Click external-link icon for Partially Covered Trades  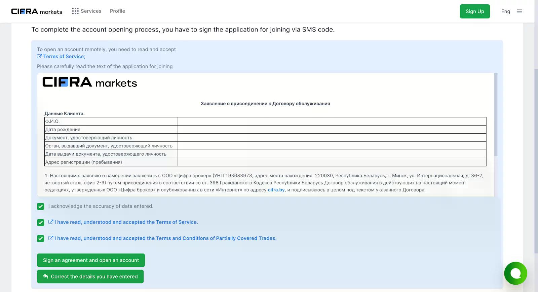coord(51,238)
